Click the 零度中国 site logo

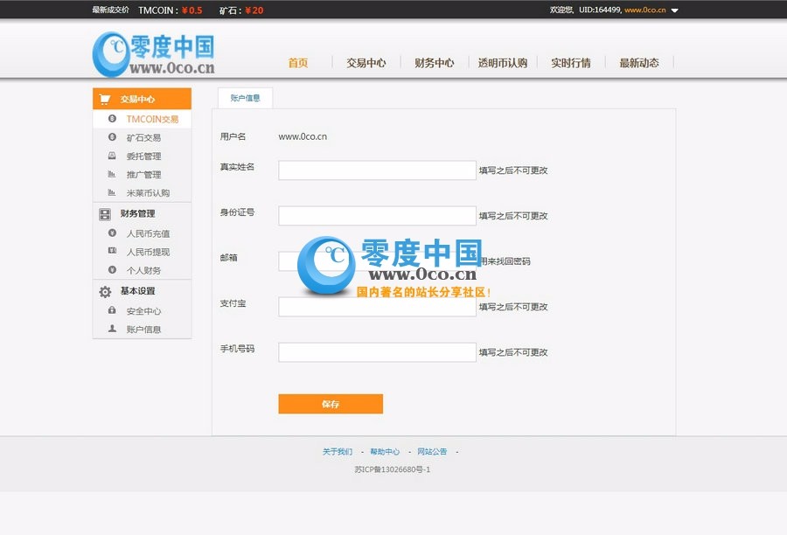(x=156, y=52)
